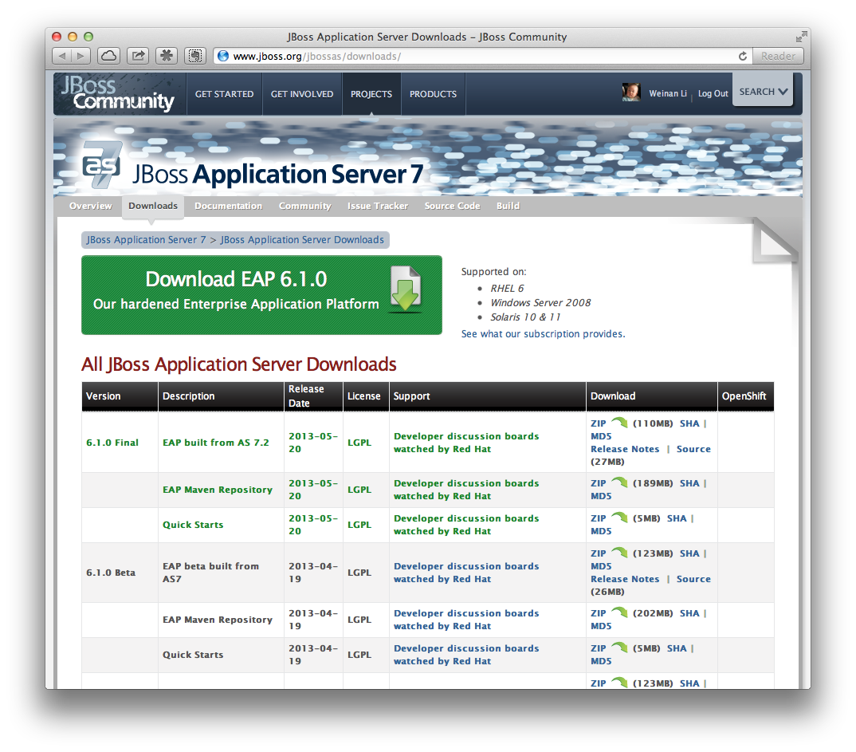Switch to the Overview tab
The image size is (856, 752).
coord(90,206)
